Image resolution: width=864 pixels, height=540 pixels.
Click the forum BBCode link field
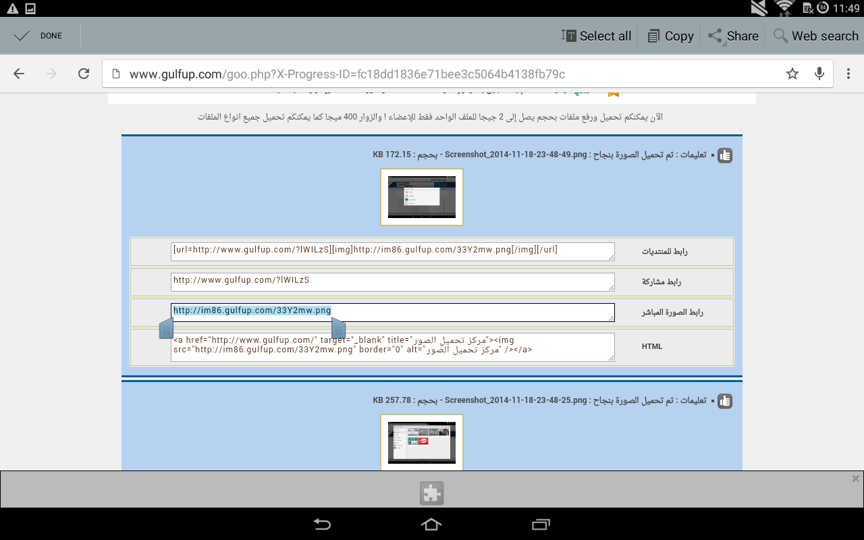point(392,251)
